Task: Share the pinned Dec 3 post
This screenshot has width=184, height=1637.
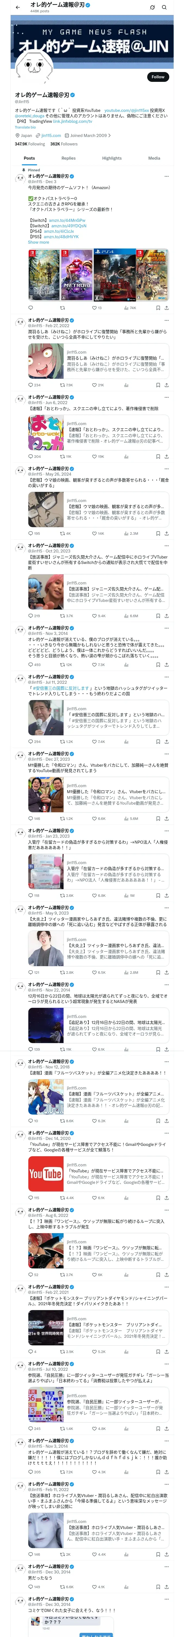Action: [166, 307]
